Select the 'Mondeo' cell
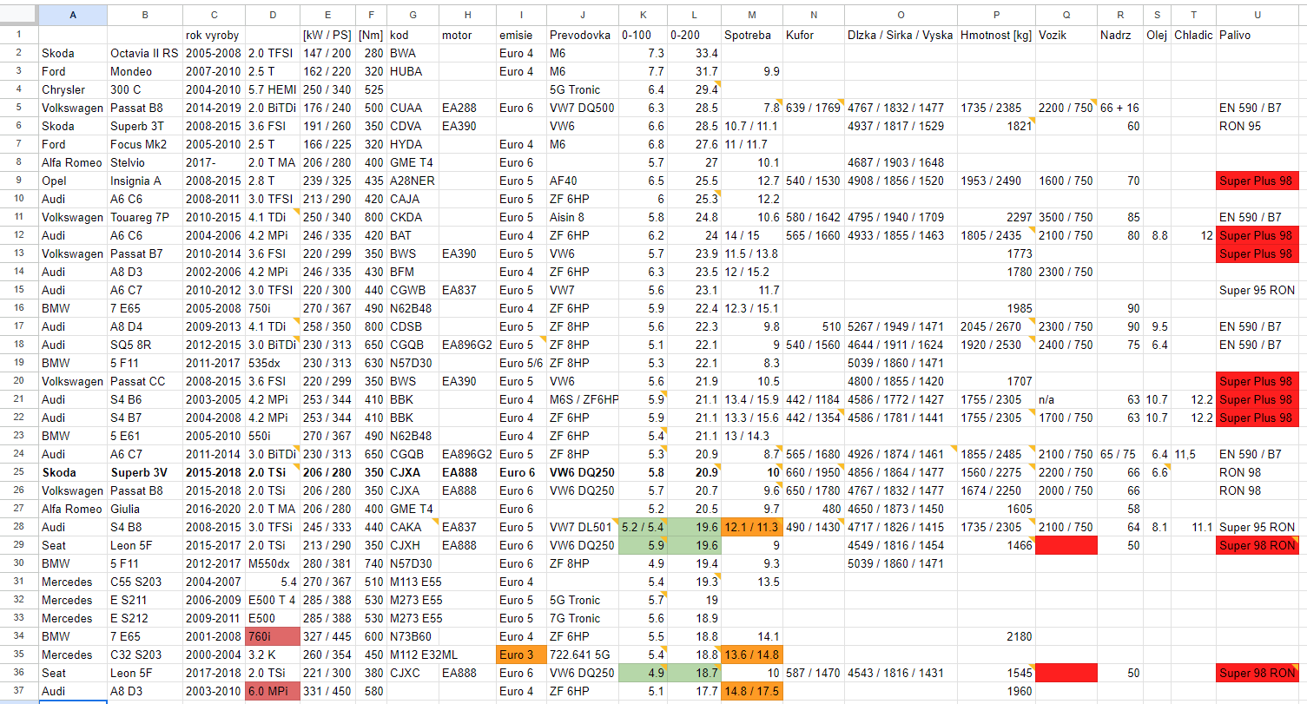Image resolution: width=1307 pixels, height=704 pixels. point(145,71)
